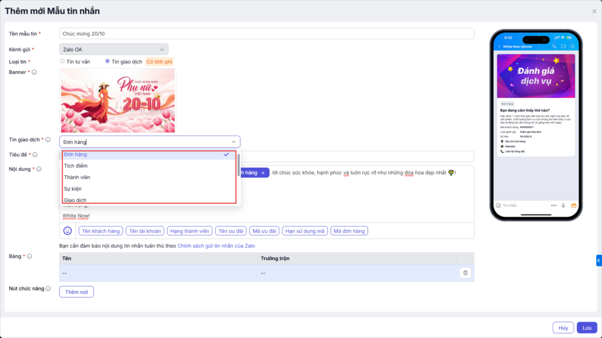Image resolution: width=602 pixels, height=338 pixels.
Task: Delete the table row with trash icon
Action: 465,273
